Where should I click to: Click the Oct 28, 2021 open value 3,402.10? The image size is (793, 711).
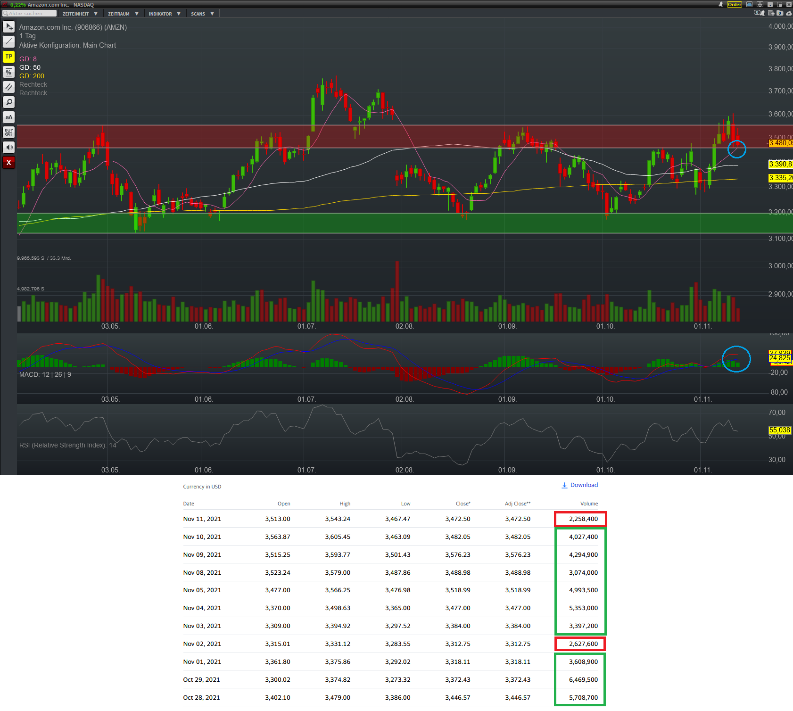coord(278,698)
